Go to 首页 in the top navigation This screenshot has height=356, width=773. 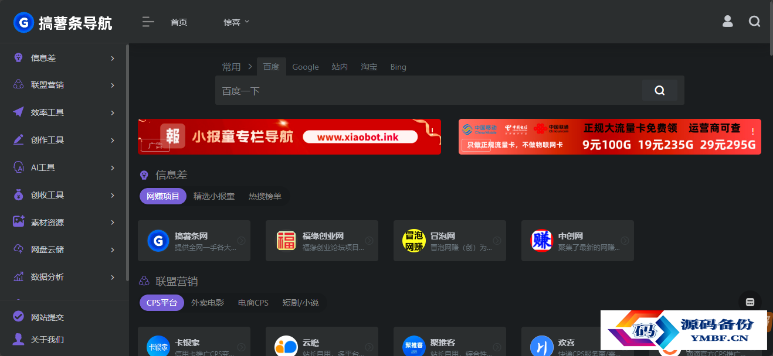[179, 22]
